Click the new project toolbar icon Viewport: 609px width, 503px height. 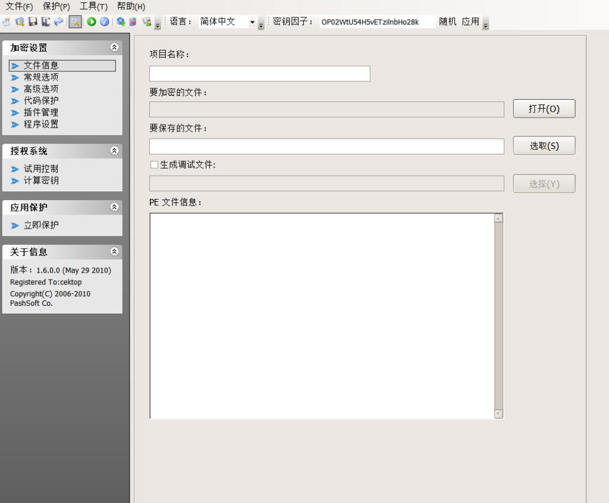point(7,22)
